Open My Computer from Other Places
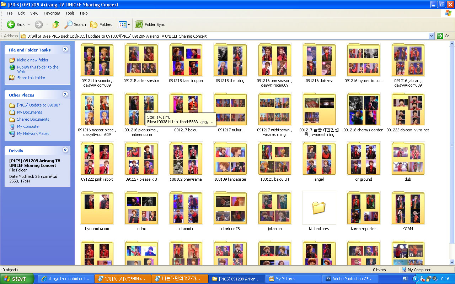Image resolution: width=455 pixels, height=284 pixels. (x=28, y=126)
